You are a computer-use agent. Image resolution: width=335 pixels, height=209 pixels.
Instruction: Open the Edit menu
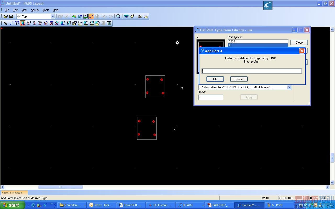(x=15, y=10)
